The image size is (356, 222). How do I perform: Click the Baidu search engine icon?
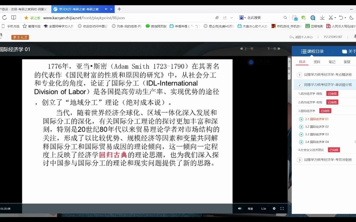pos(241,18)
